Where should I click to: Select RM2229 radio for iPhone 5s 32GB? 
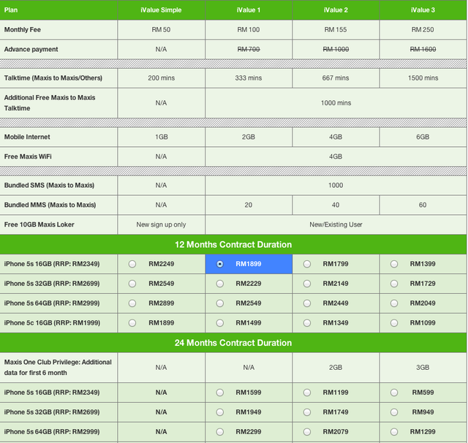pos(220,284)
